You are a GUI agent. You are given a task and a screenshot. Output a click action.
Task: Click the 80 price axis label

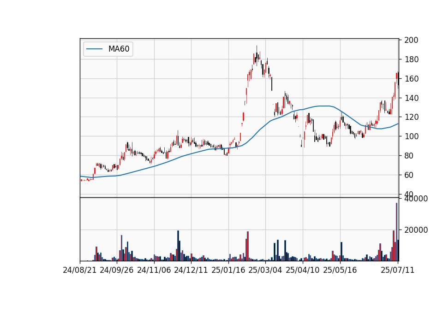point(409,156)
